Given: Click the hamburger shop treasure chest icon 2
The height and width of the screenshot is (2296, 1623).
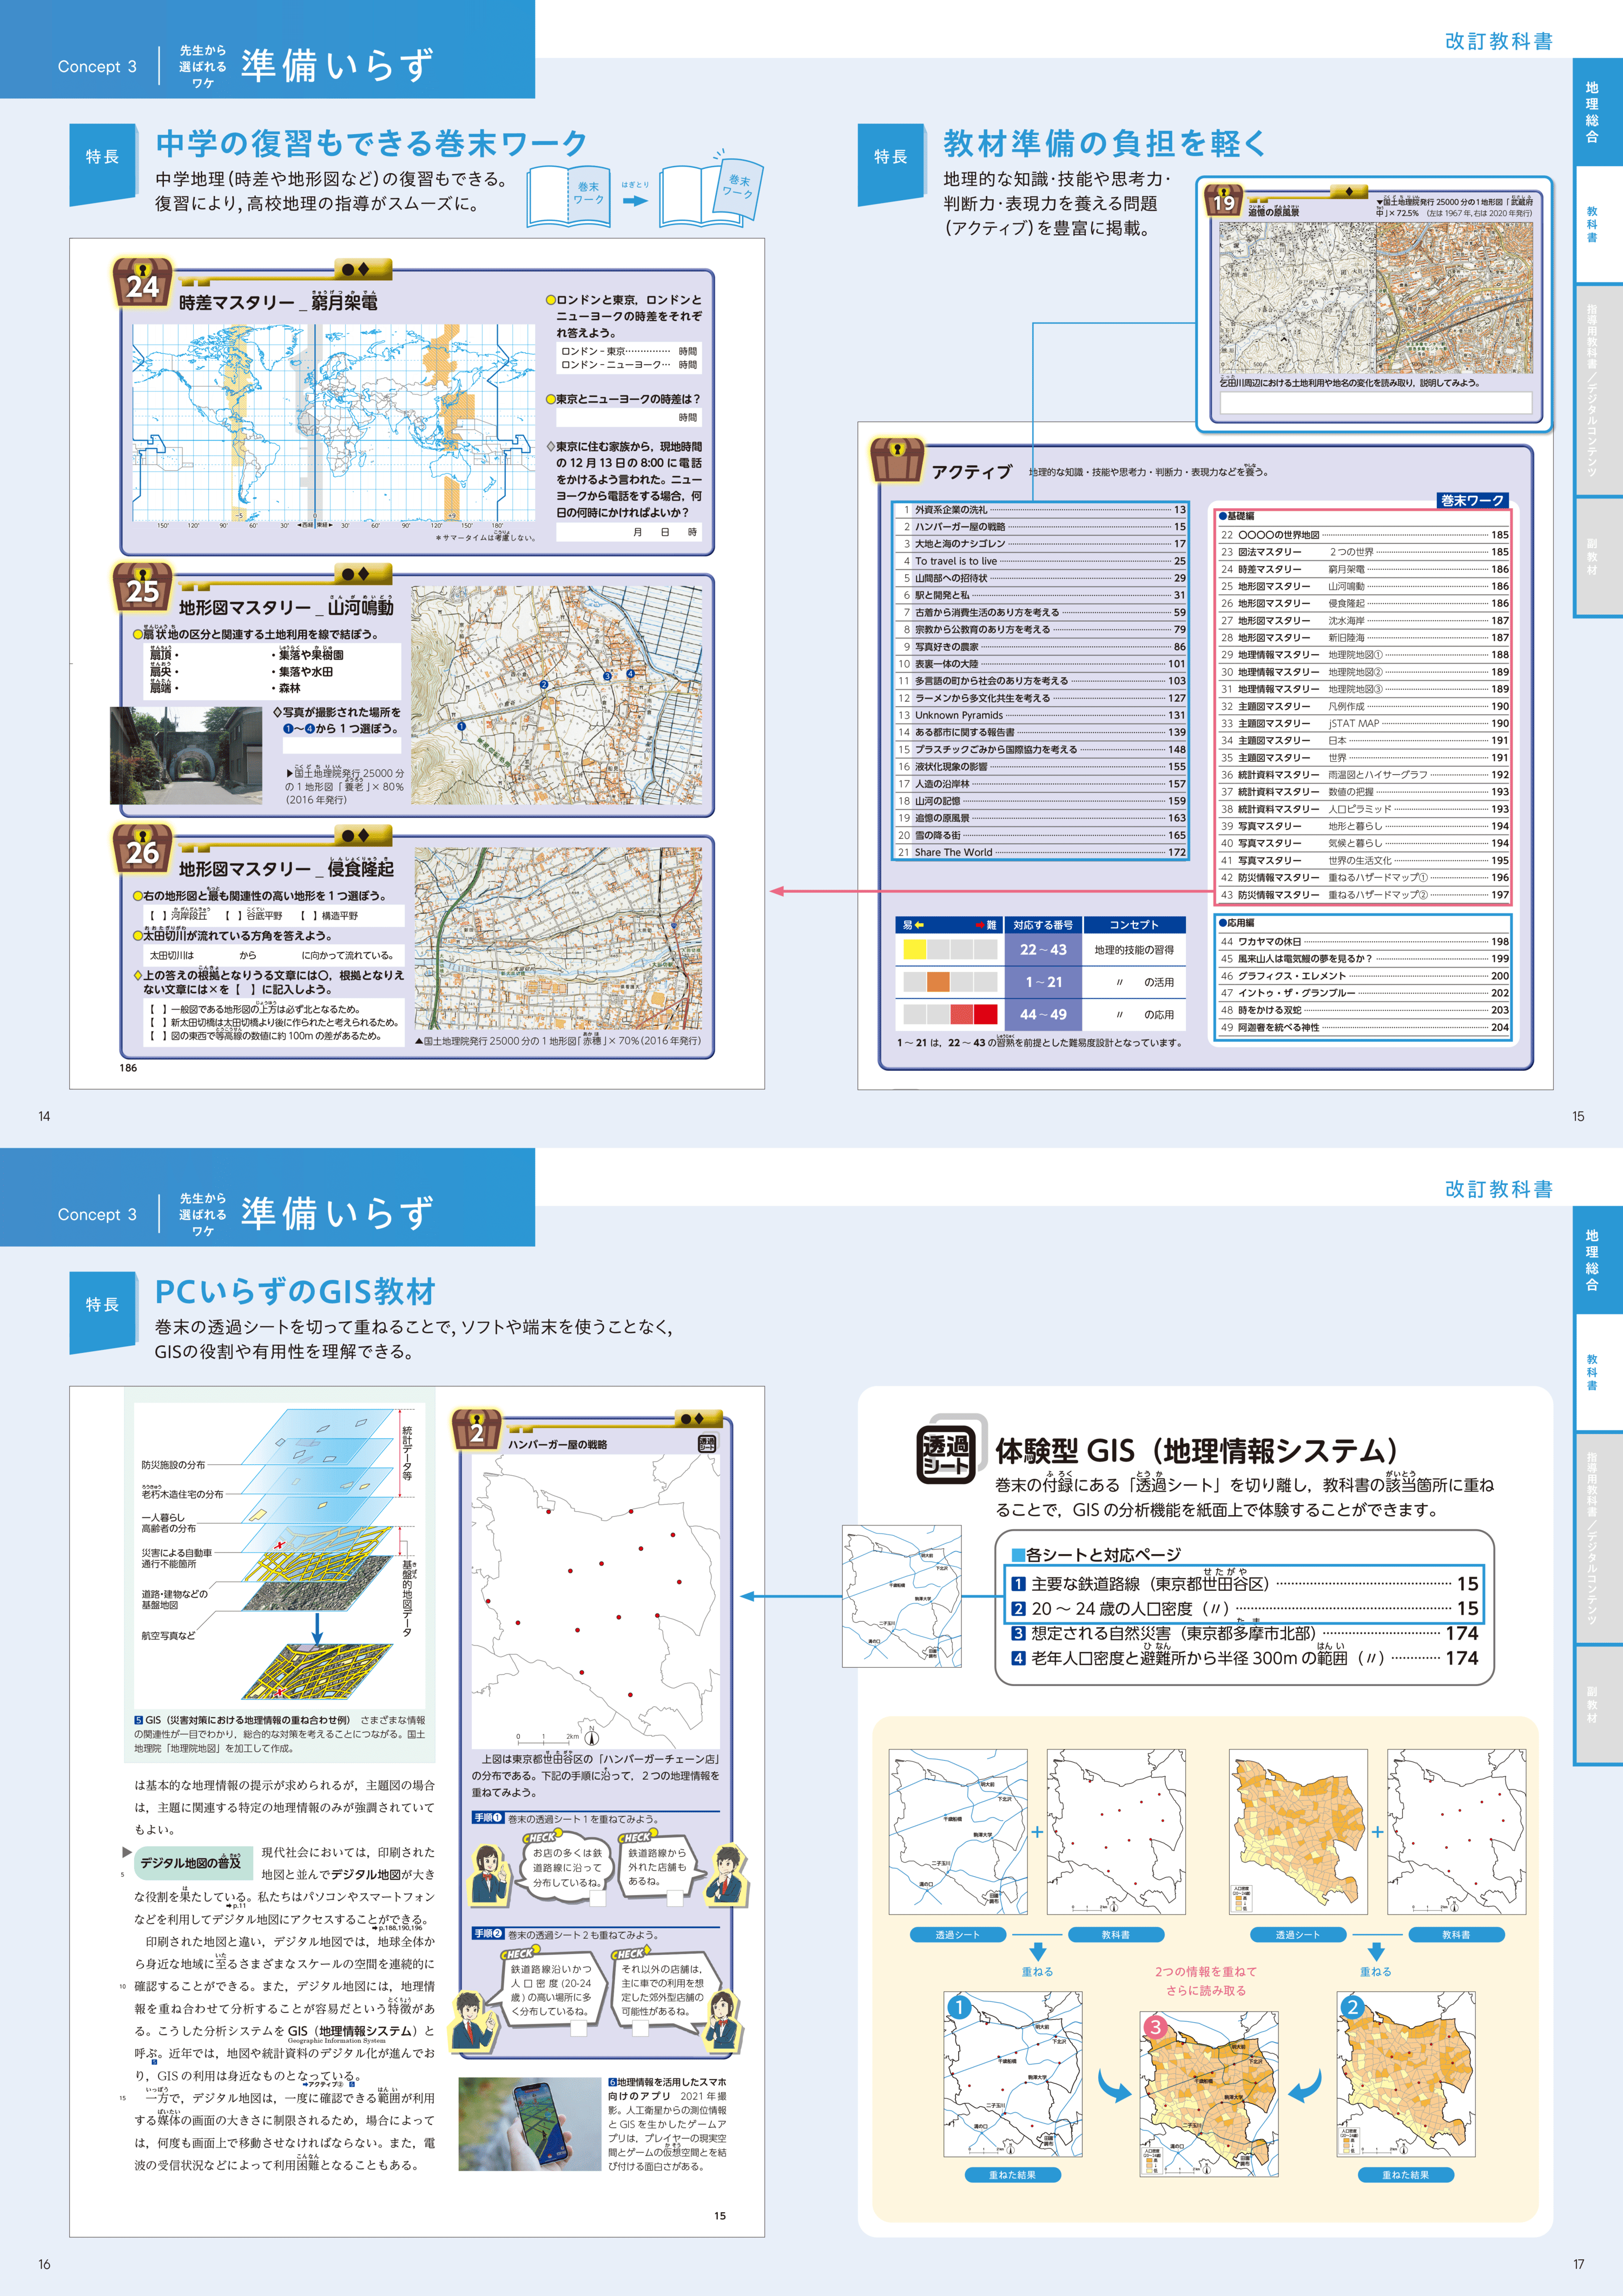Looking at the screenshot, I should 476,1430.
